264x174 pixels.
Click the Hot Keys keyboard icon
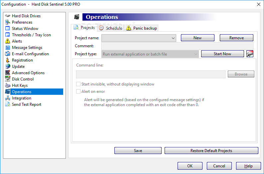pyautogui.click(x=8, y=85)
